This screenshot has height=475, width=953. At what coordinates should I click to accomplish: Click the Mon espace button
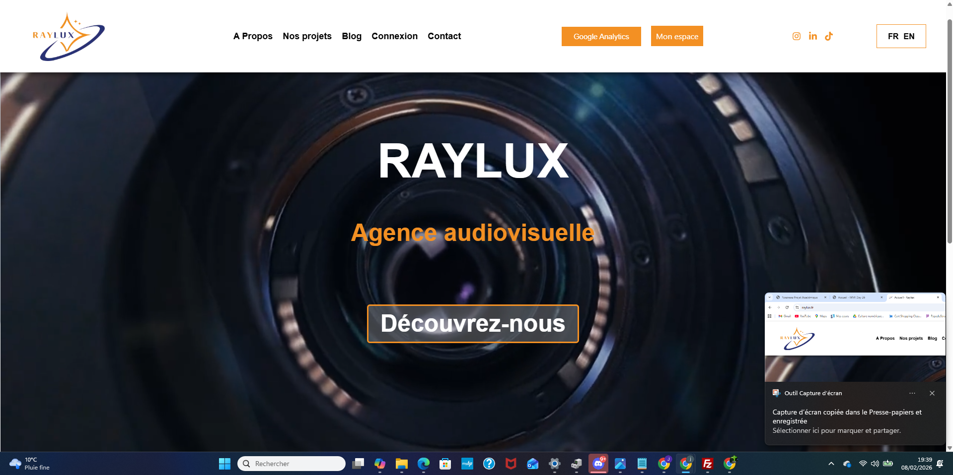[x=677, y=36]
